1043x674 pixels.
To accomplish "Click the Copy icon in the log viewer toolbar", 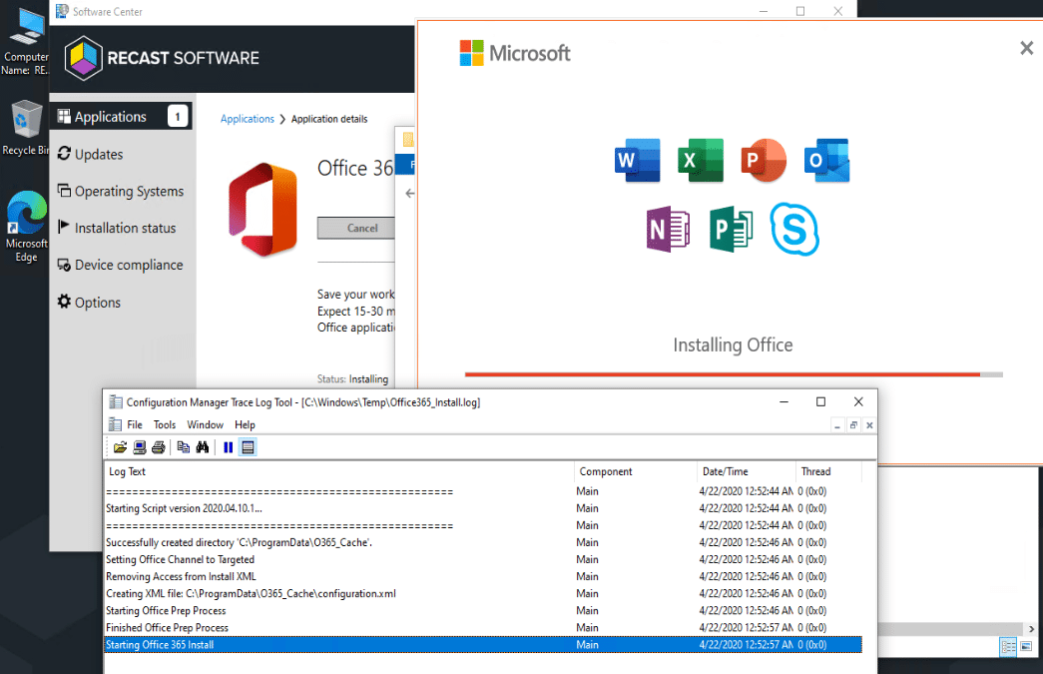I will 182,447.
